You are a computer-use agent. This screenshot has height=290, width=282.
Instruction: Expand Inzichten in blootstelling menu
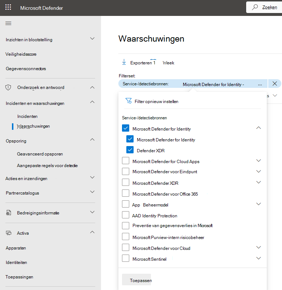coord(92,38)
